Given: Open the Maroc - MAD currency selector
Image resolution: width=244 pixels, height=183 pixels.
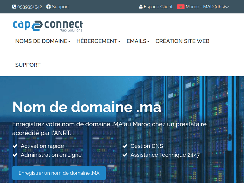Looking at the screenshot, I should [203, 6].
